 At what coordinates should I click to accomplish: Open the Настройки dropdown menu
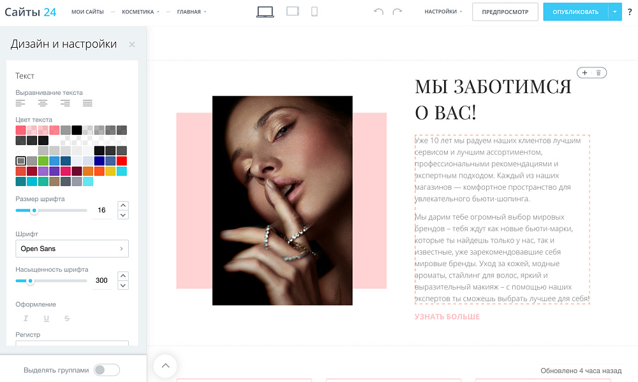[x=443, y=11]
